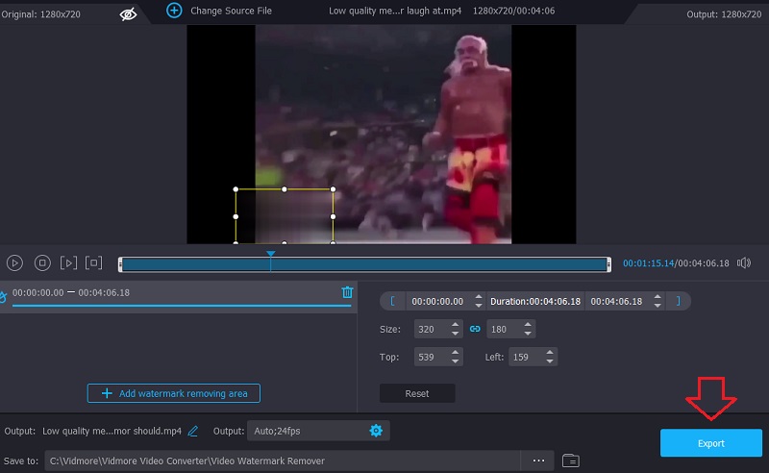
Task: Click the play-from-start bracket icon
Action: pyautogui.click(x=68, y=262)
